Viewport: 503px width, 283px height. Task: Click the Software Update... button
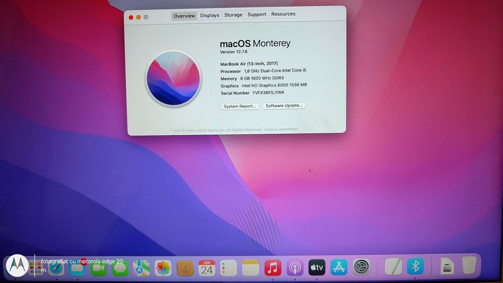(x=284, y=106)
